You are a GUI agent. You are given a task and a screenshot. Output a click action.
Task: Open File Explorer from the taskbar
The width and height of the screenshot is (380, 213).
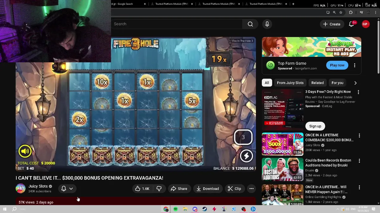tap(185, 209)
